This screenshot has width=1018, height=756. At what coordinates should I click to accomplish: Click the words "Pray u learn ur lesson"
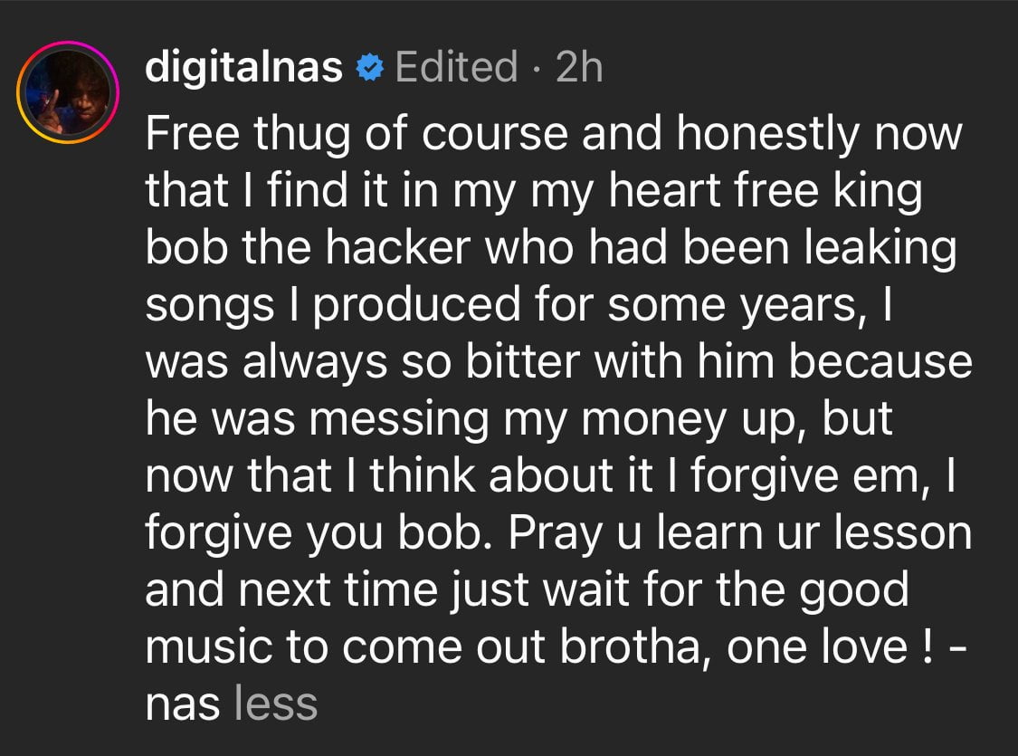point(739,536)
